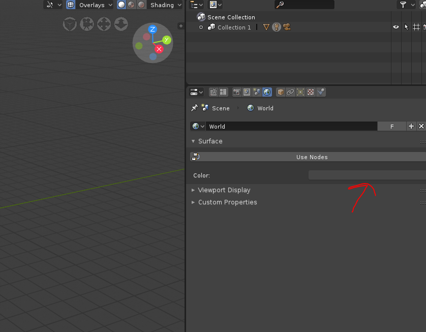This screenshot has height=332, width=426.
Task: Click the Surface panel drag grip
Action: pos(423,141)
